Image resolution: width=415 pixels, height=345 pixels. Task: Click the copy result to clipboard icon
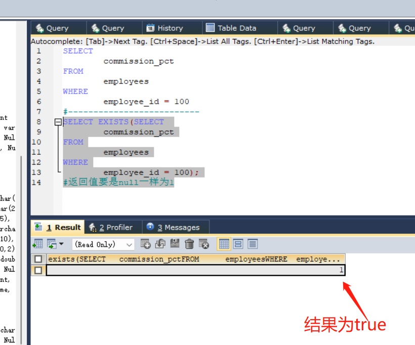point(52,244)
